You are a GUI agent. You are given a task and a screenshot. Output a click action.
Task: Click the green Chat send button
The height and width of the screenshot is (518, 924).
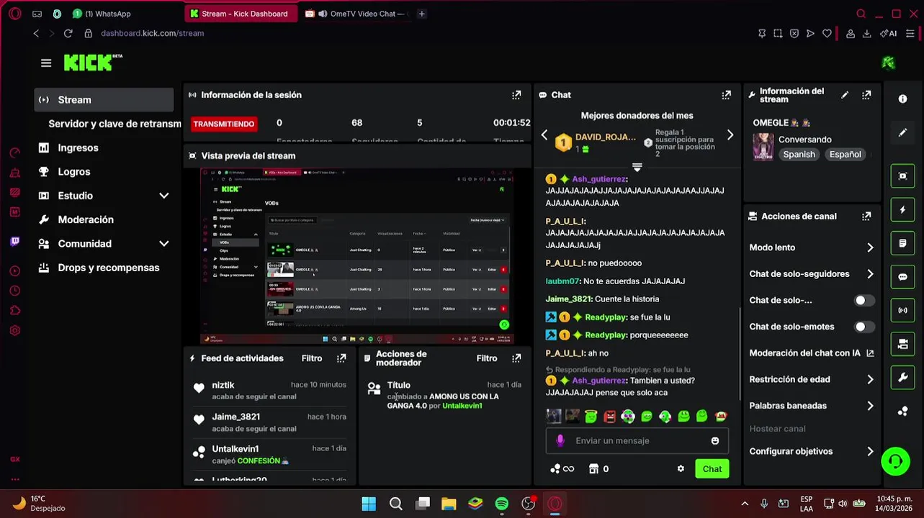(712, 469)
